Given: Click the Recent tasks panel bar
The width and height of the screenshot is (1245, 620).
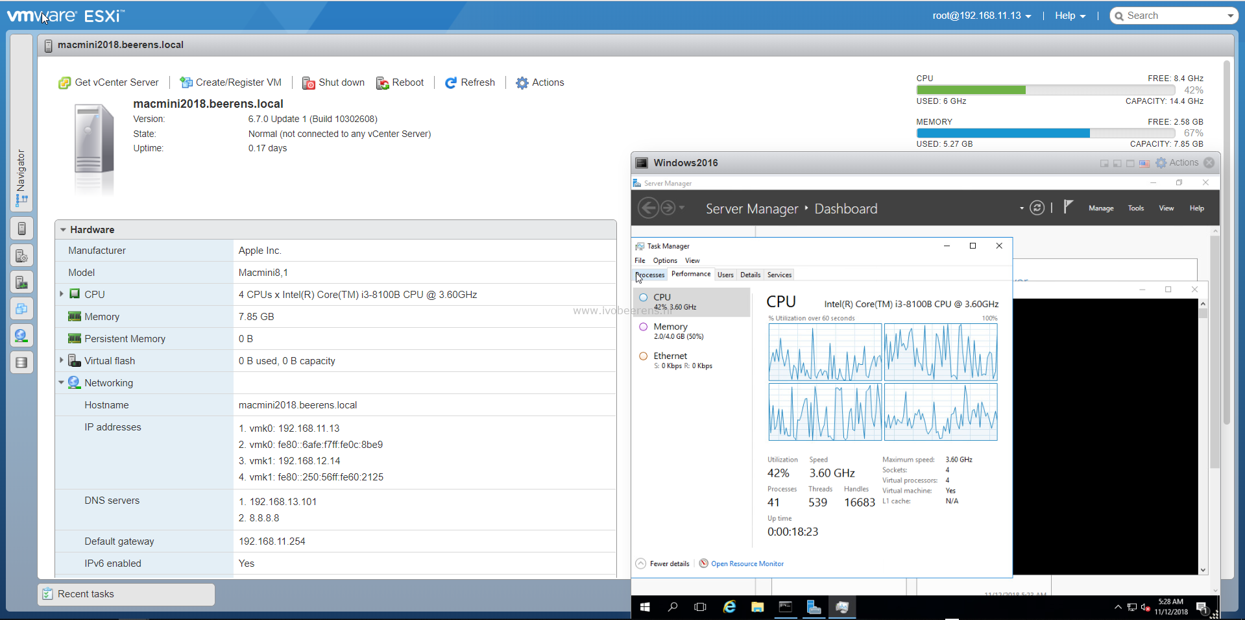Looking at the screenshot, I should (x=126, y=594).
